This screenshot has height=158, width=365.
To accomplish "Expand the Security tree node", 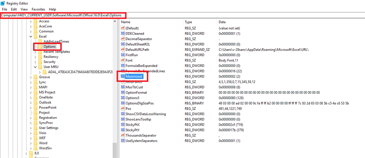I will point(35,62).
